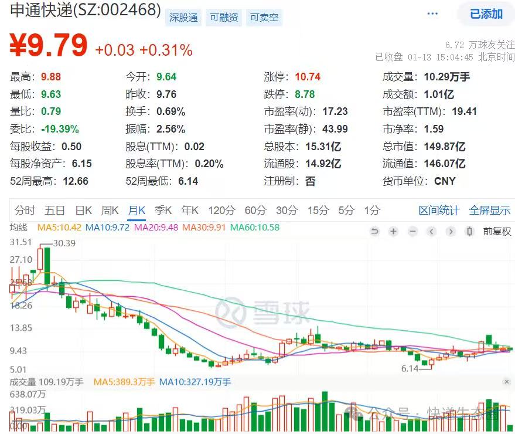Click the 可卖空 tag

pos(264,18)
